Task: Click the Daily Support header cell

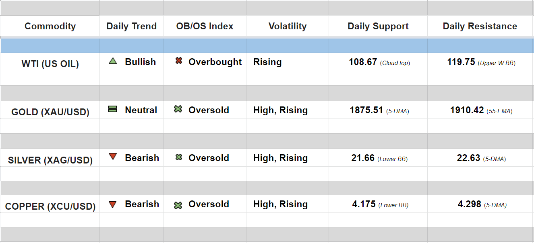Action: pyautogui.click(x=378, y=27)
